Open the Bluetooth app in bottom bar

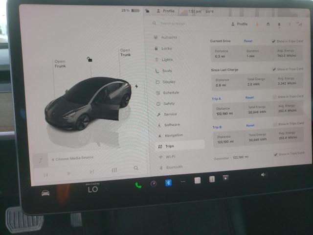[168, 183]
